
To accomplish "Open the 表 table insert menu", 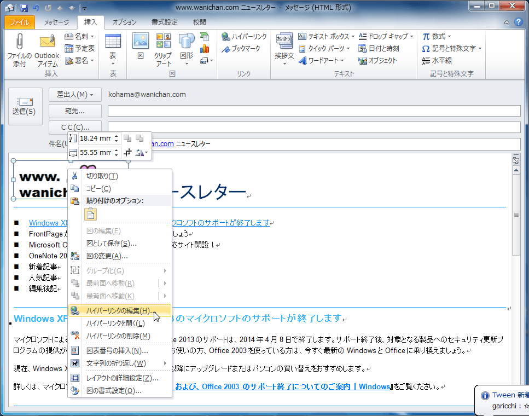I will (x=113, y=50).
